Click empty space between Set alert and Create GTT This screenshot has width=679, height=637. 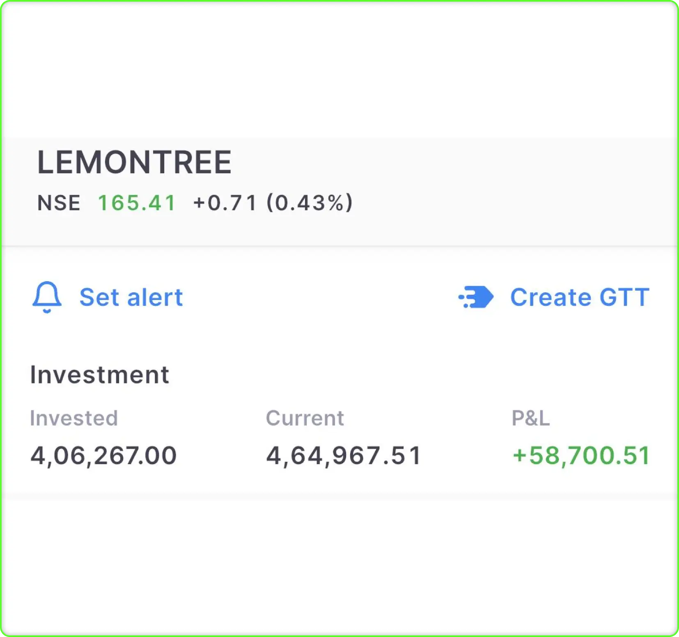click(320, 297)
